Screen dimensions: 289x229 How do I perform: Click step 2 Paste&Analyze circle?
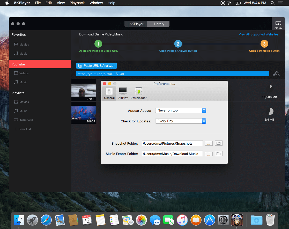178,44
